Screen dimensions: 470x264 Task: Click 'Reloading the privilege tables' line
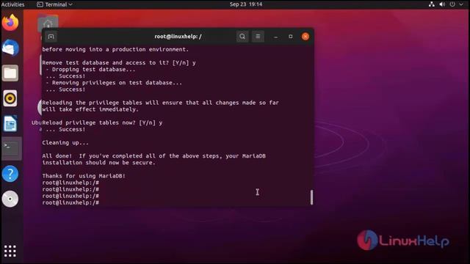click(x=160, y=103)
